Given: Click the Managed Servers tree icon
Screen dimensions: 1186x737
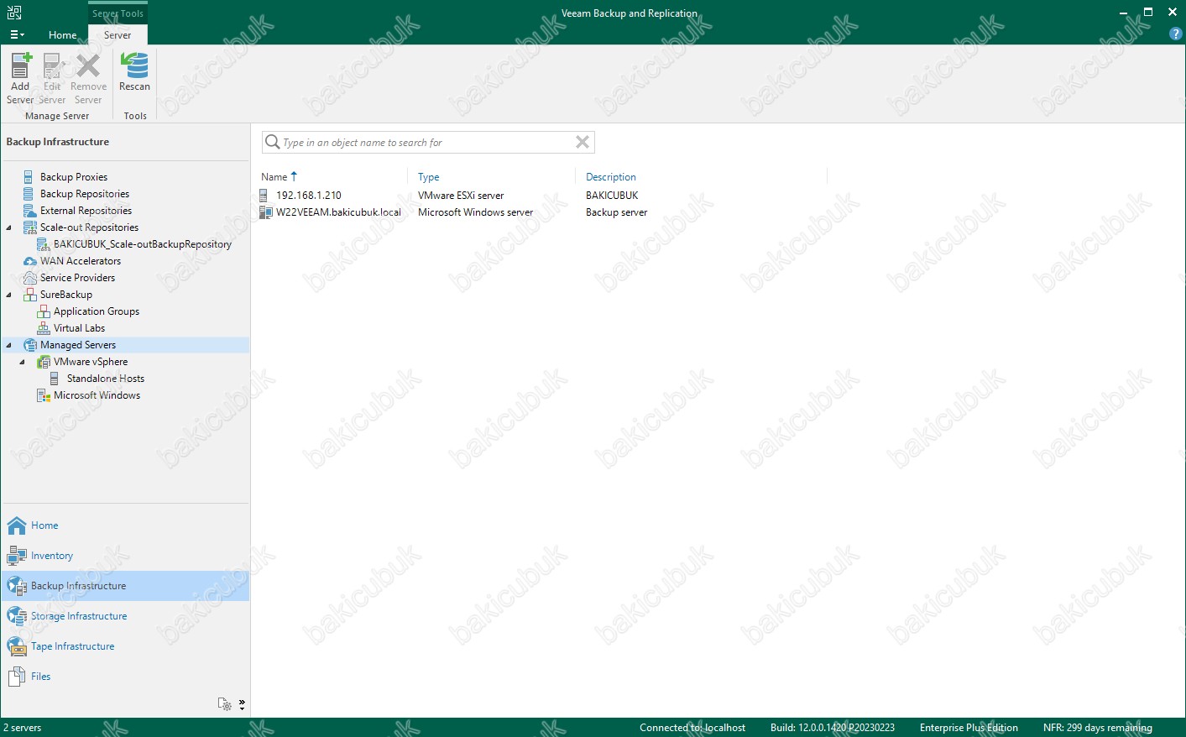Looking at the screenshot, I should (x=30, y=345).
